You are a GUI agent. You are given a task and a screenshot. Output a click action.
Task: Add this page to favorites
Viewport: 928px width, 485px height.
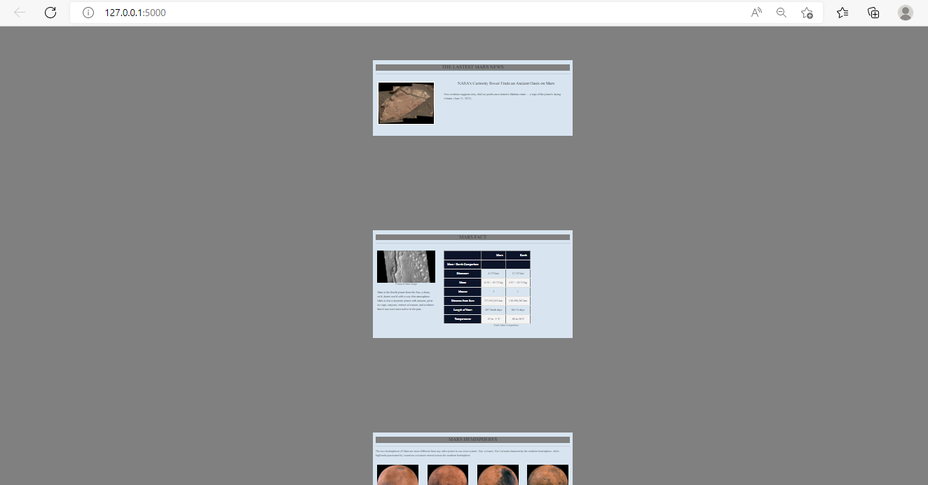pos(807,13)
